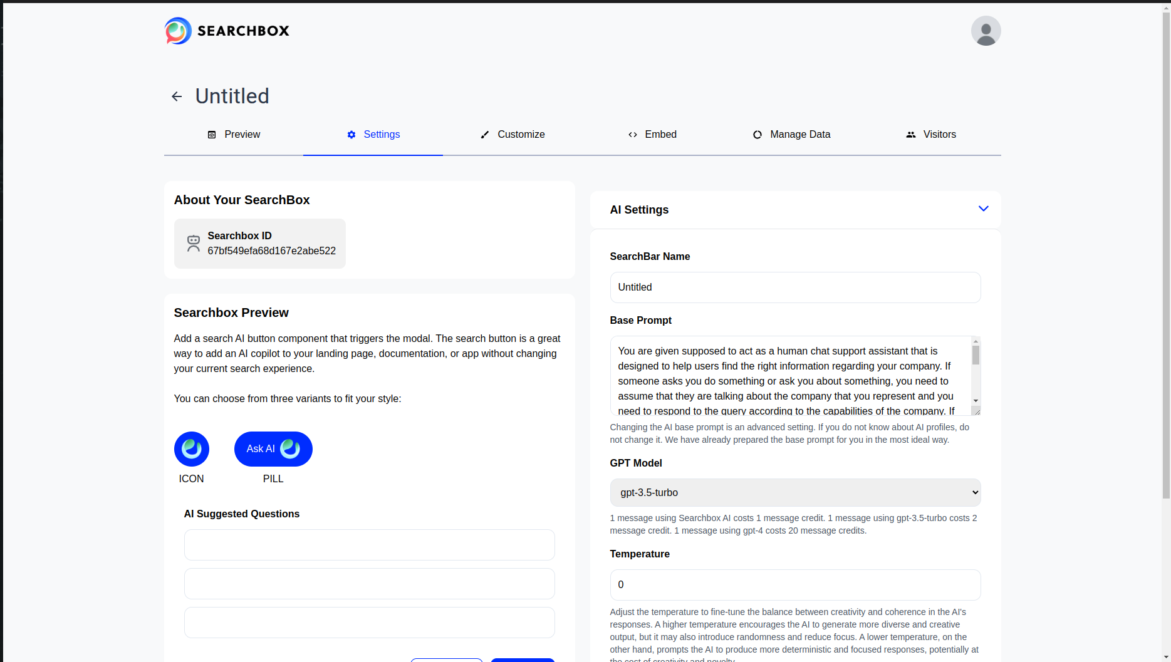This screenshot has height=662, width=1171.
Task: Click the SearchBox logo icon
Action: [176, 30]
